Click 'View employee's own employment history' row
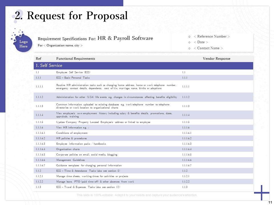 pyautogui.click(x=143, y=115)
